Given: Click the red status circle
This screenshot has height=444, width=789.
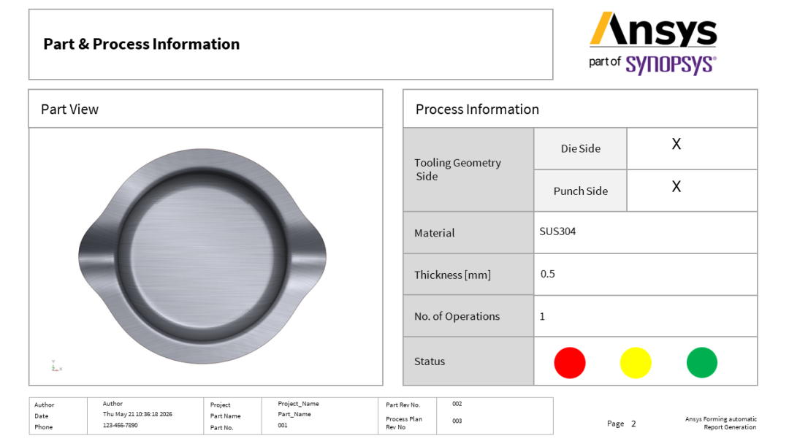Looking at the screenshot, I should point(570,362).
